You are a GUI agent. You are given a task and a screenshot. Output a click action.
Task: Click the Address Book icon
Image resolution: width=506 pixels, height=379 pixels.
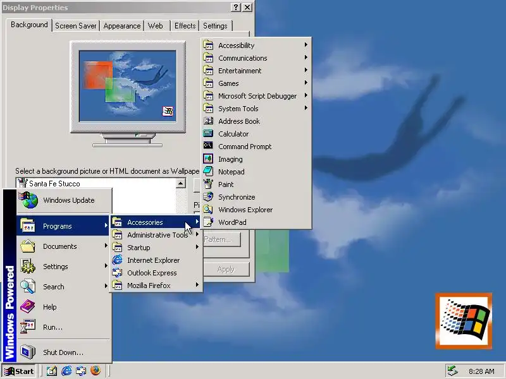(x=208, y=121)
